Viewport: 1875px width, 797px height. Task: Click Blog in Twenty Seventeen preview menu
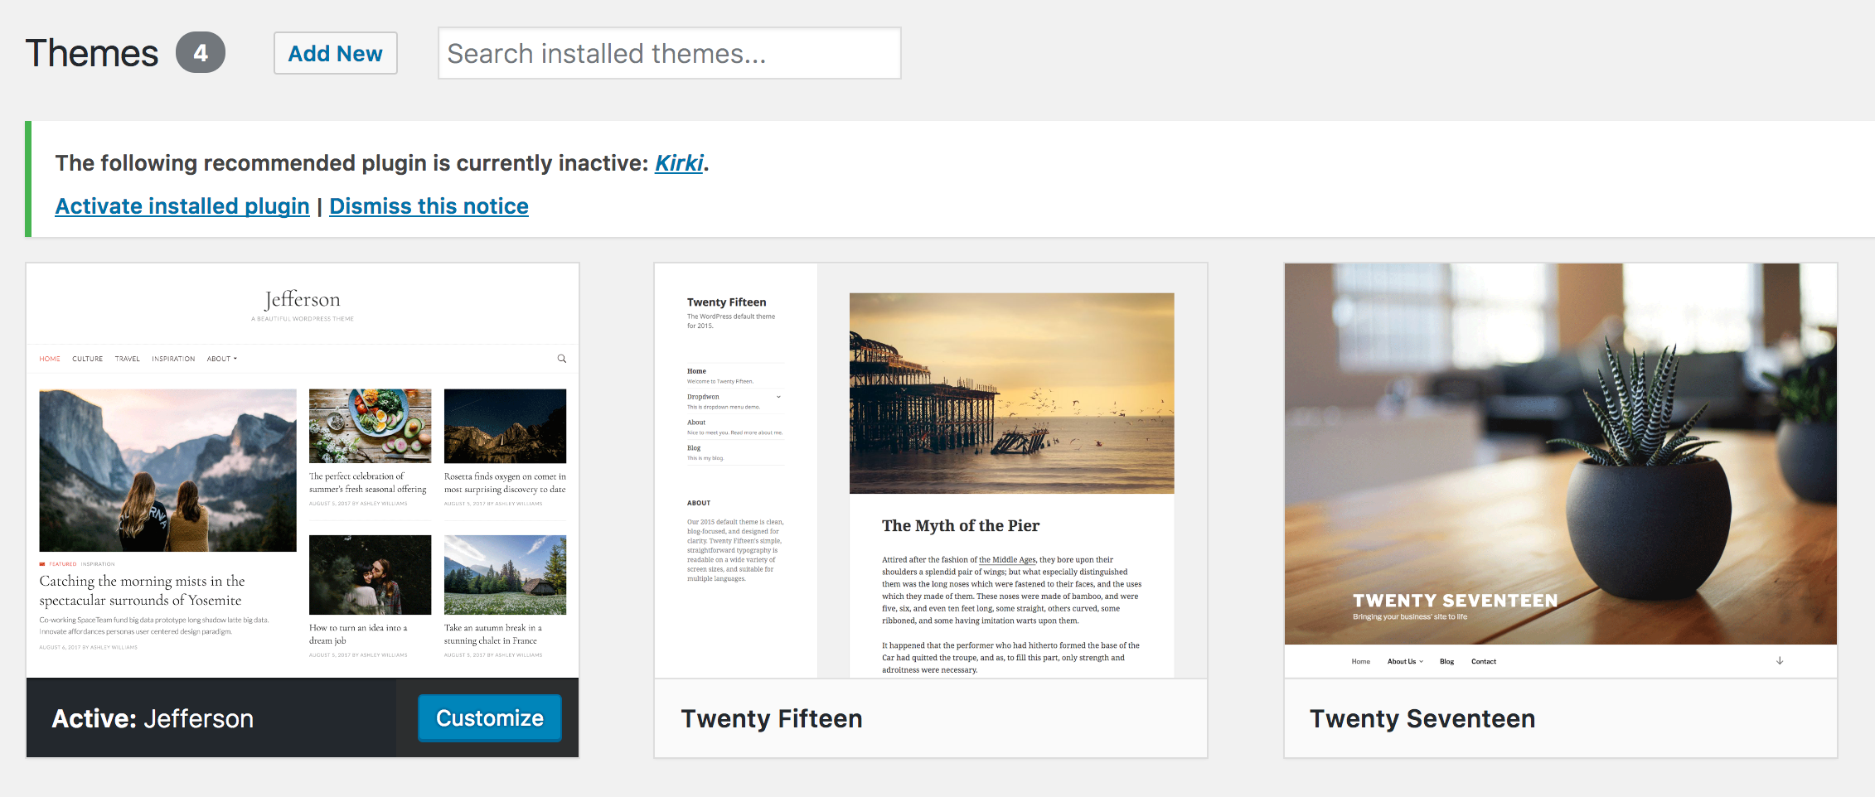(1446, 661)
